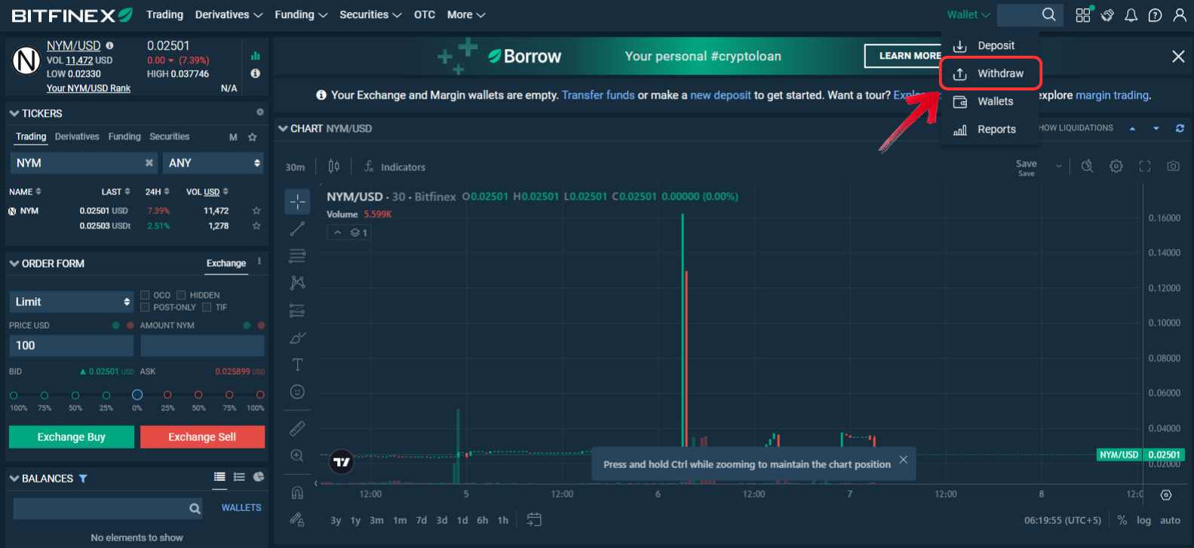
Task: Open go-to-date calendar icon
Action: 534,519
